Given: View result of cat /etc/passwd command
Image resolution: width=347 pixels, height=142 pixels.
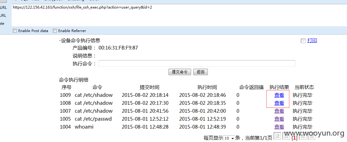Looking at the screenshot, I should tap(279, 119).
